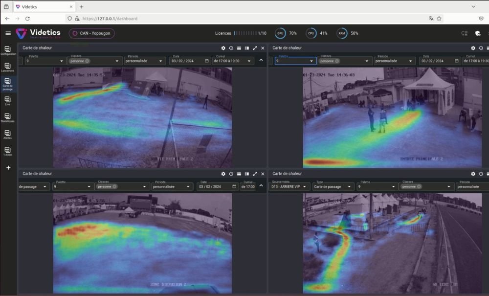Click the heat map image ZONE DIFFUSION 2
This screenshot has width=489, height=296.
click(142, 243)
